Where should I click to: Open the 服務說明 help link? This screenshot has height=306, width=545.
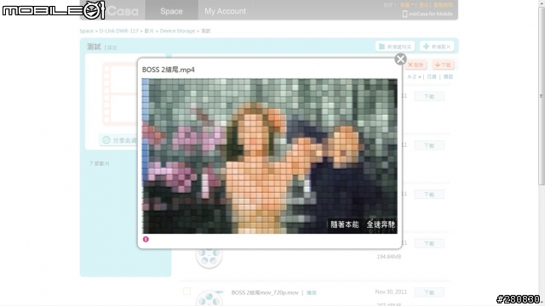(x=443, y=5)
